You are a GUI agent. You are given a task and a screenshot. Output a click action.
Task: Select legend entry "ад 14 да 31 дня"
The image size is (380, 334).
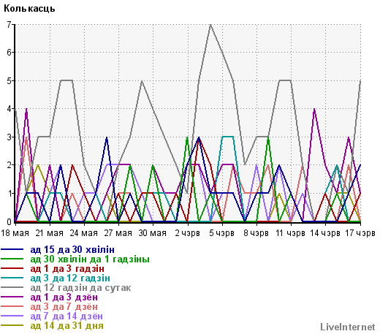tap(67, 326)
